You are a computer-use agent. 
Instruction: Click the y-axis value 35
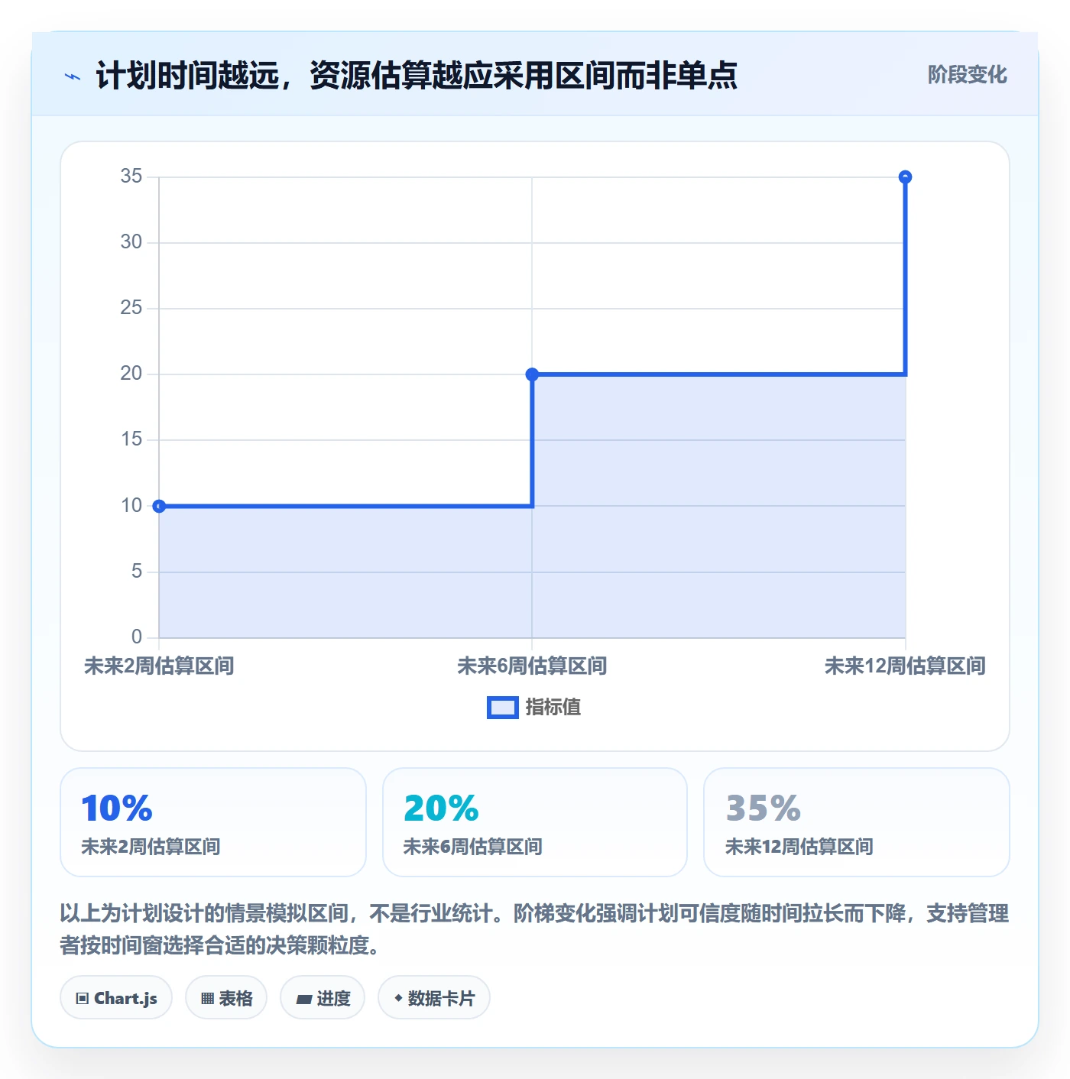[131, 177]
